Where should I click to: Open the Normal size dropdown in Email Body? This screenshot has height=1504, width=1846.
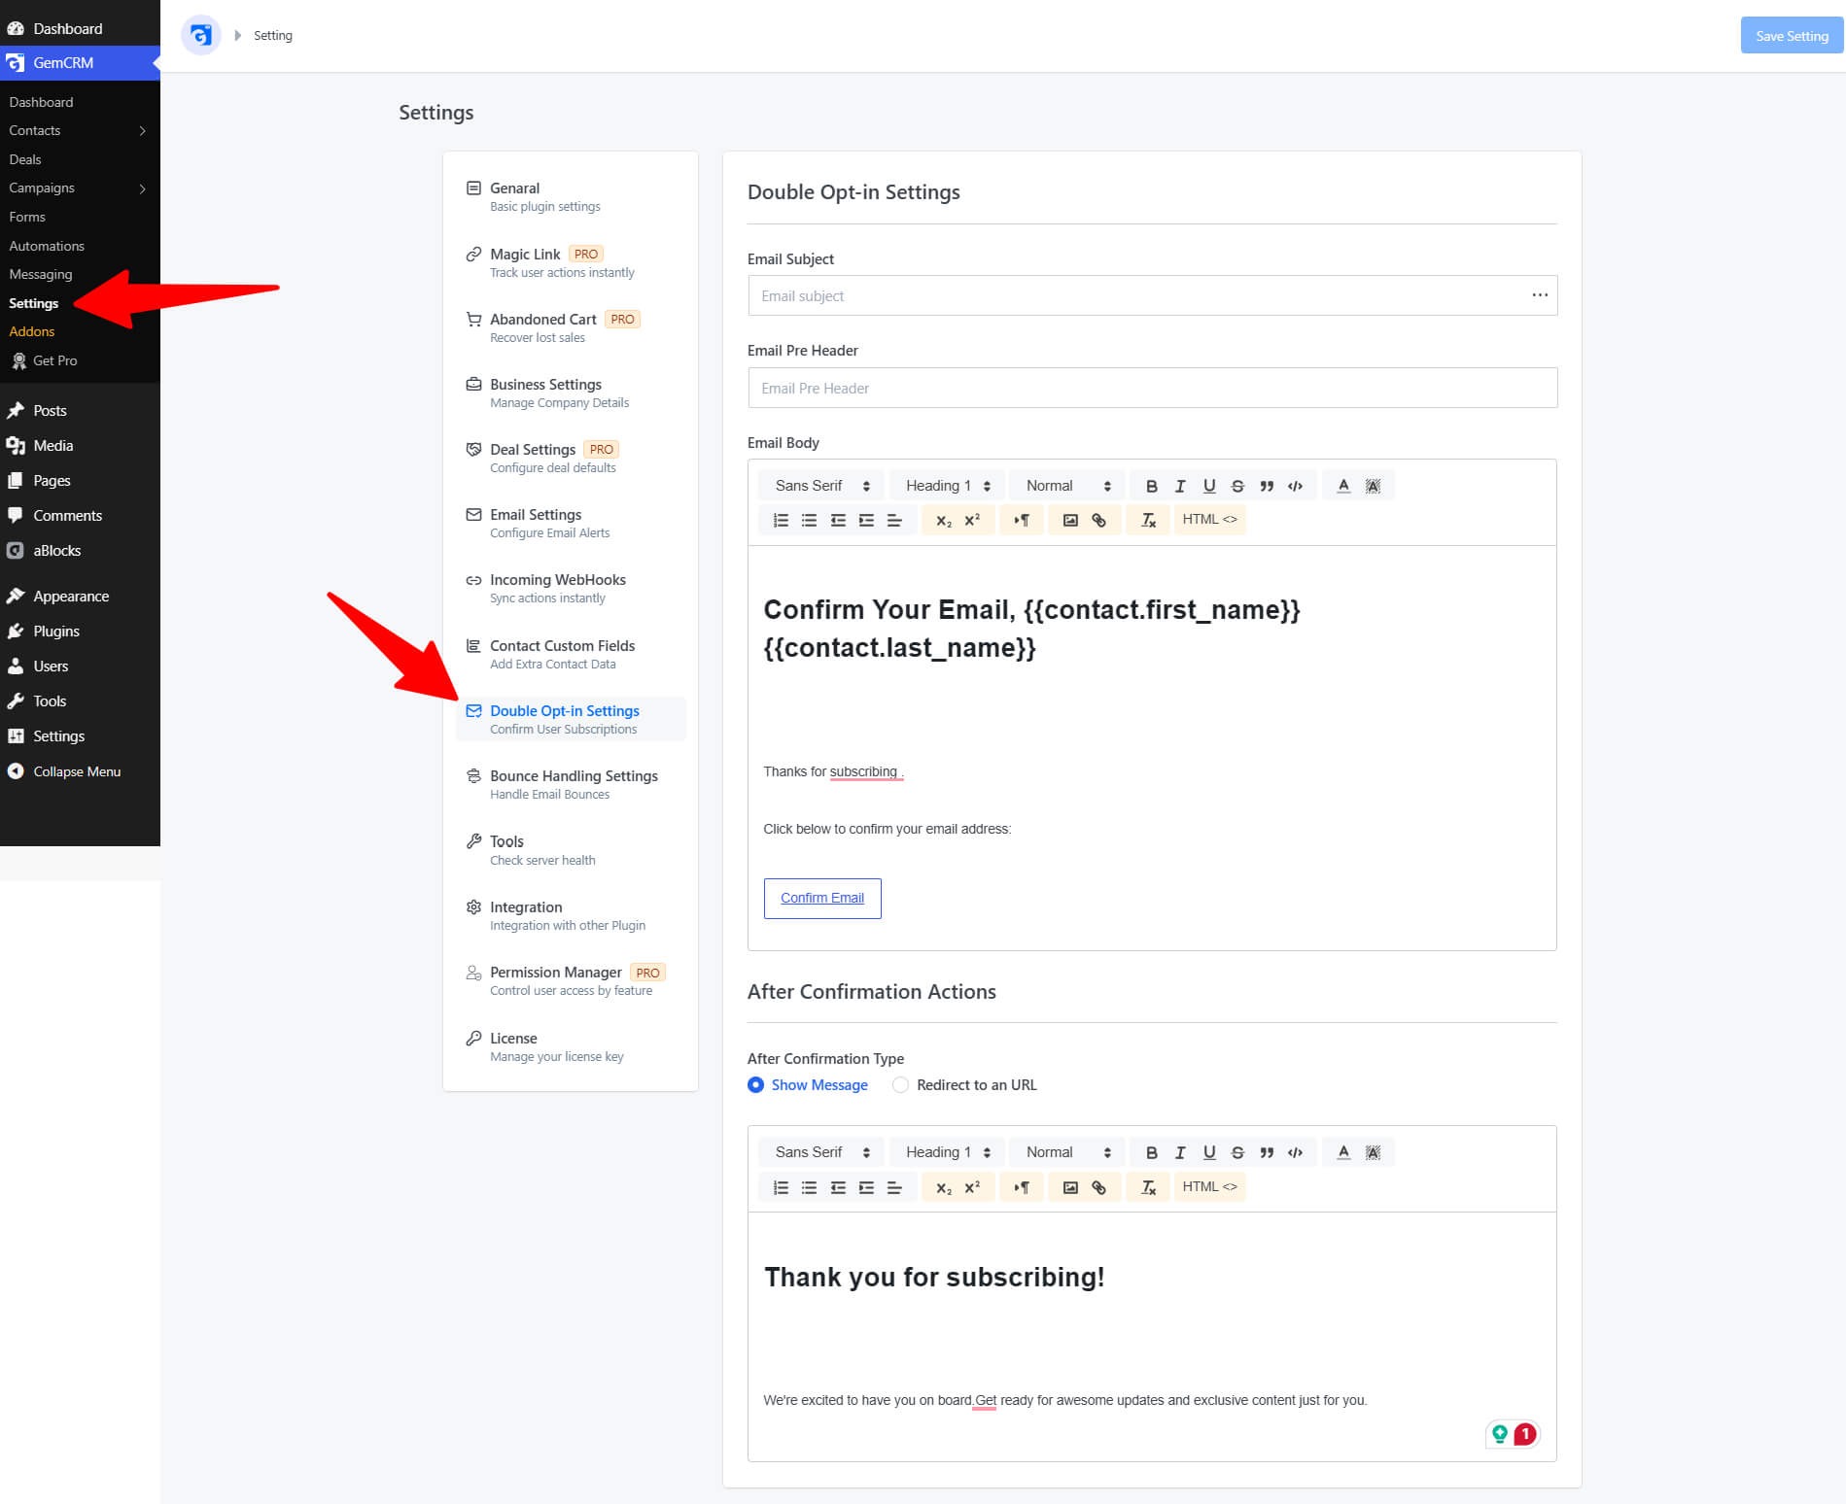click(1067, 486)
